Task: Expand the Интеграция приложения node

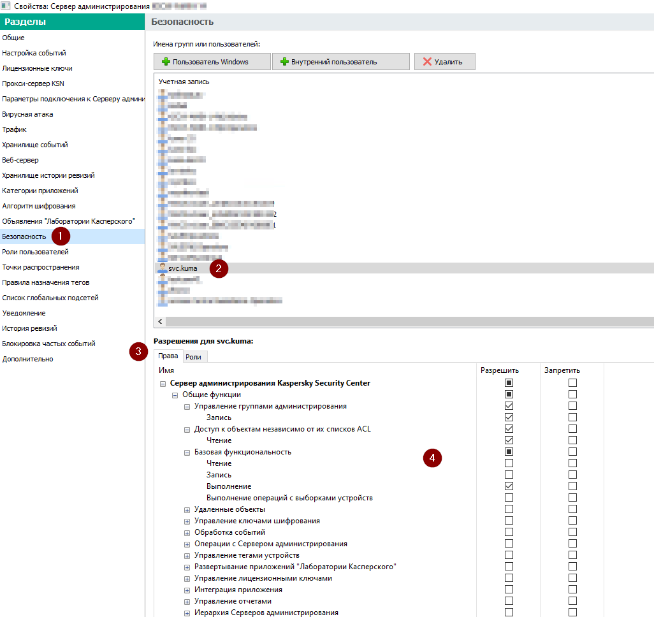Action: [187, 590]
